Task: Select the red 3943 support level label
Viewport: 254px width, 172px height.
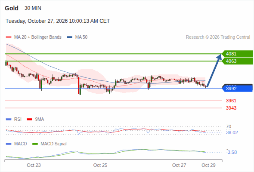Action: (x=231, y=108)
